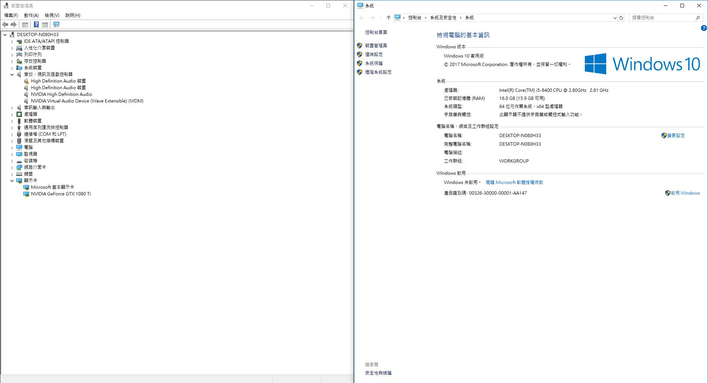Click the 搜尋控制台 search field
The image size is (708, 383).
pyautogui.click(x=662, y=18)
